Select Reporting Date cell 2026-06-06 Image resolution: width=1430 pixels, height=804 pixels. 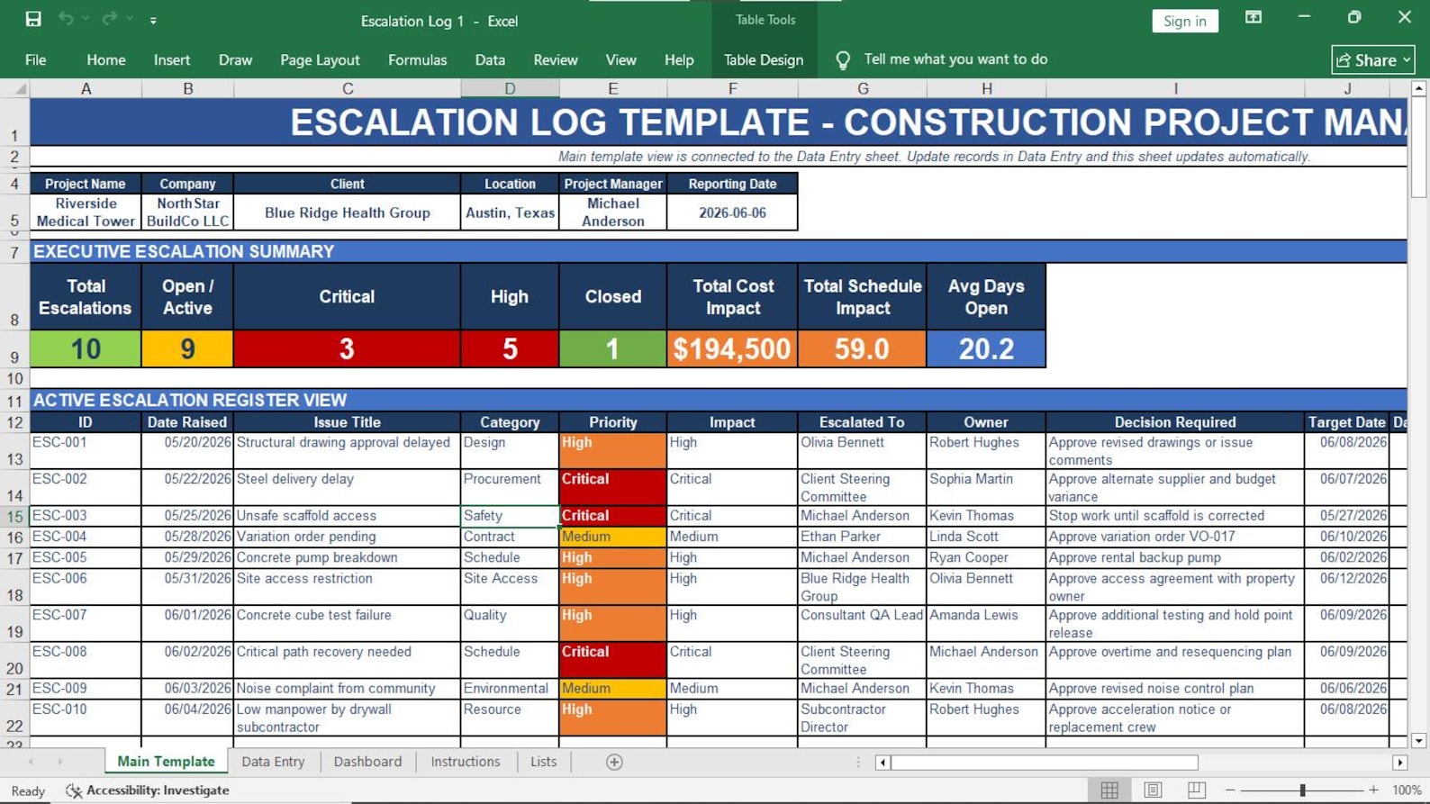tap(732, 212)
